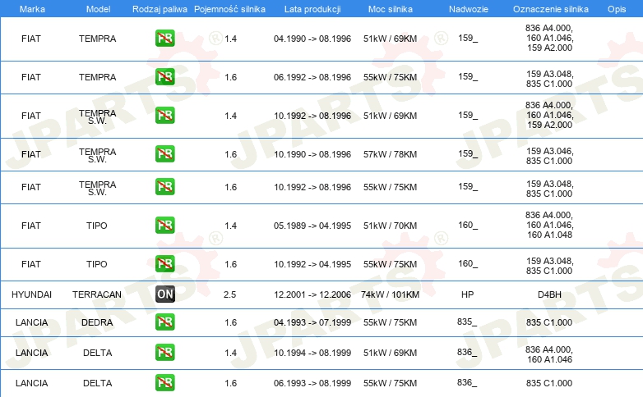Select TIPO model cell in 05.1989 row
Image resolution: width=643 pixels, height=397 pixels.
(97, 226)
